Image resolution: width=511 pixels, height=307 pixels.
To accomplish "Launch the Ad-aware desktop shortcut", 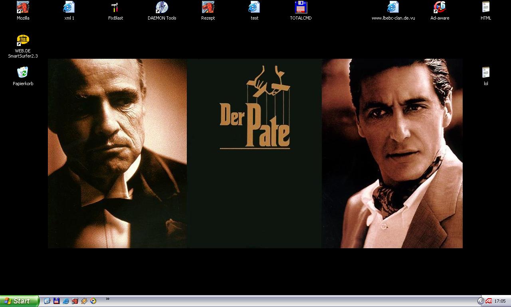I will (440, 7).
